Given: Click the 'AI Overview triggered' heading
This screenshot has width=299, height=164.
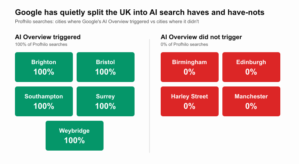Looking at the screenshot, I should click(48, 37).
